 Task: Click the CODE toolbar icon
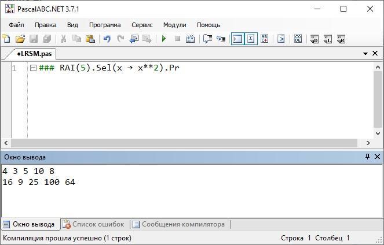click(298, 39)
